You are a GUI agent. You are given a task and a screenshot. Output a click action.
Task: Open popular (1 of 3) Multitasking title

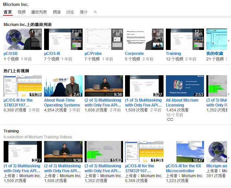coord(143,103)
